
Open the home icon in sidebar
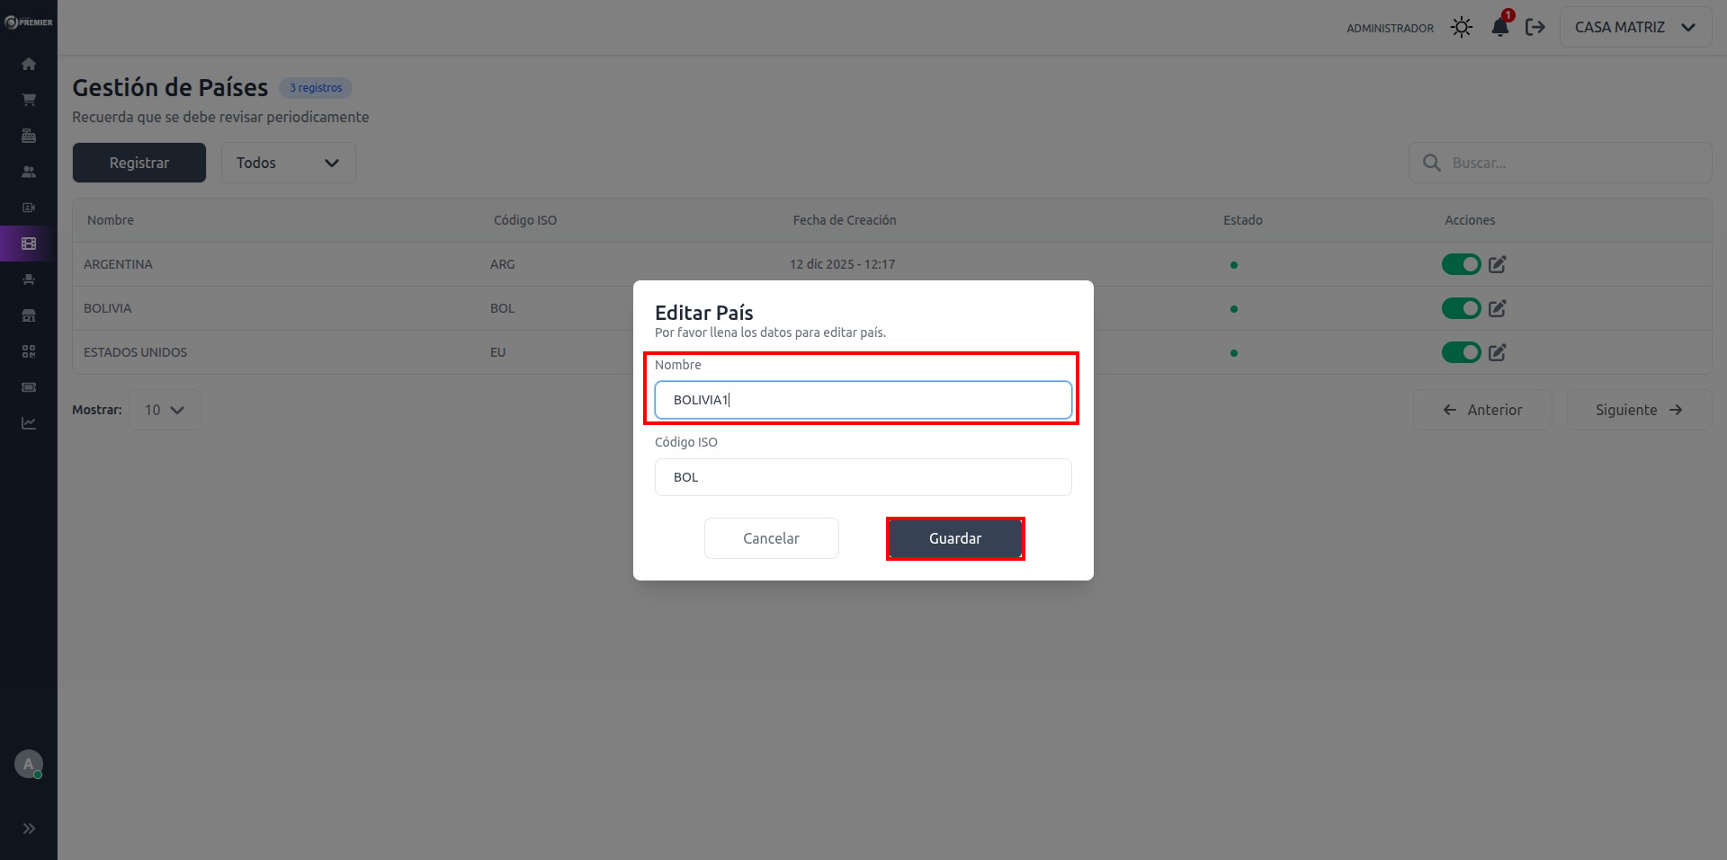click(x=29, y=64)
